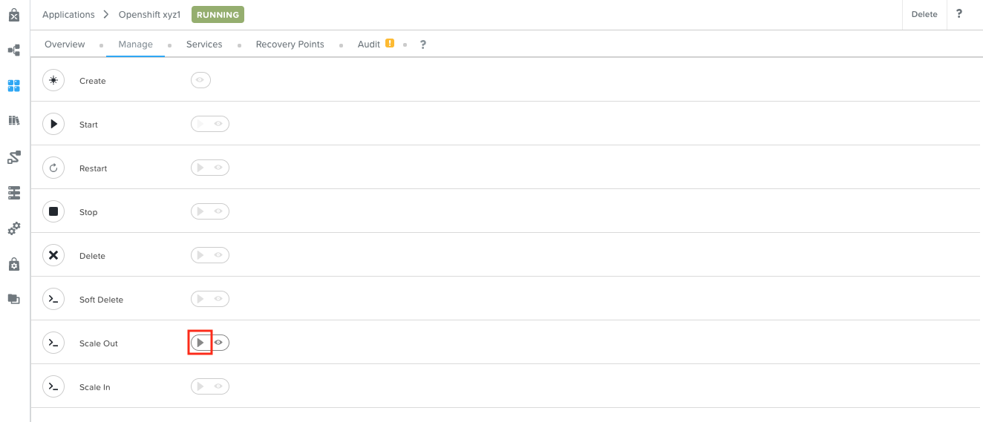Switch to the Overview tab
Screen dimensions: 983x422
65,44
